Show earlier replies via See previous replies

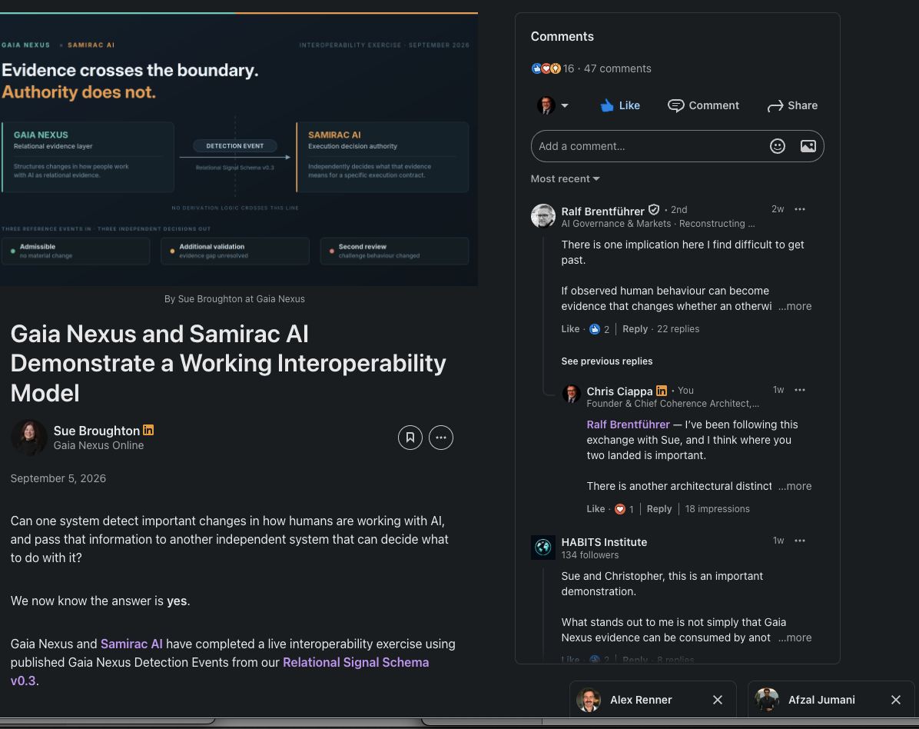(x=606, y=361)
